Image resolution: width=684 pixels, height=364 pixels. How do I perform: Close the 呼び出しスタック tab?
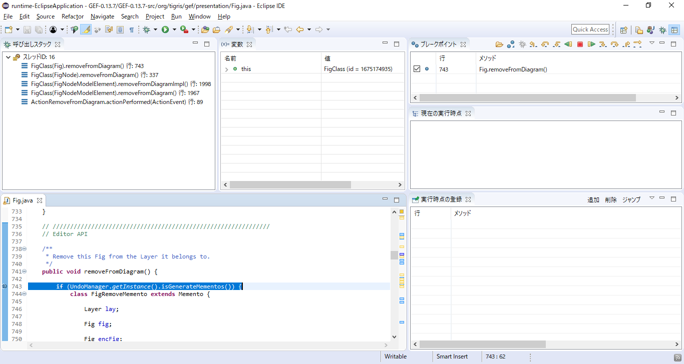[x=57, y=44]
